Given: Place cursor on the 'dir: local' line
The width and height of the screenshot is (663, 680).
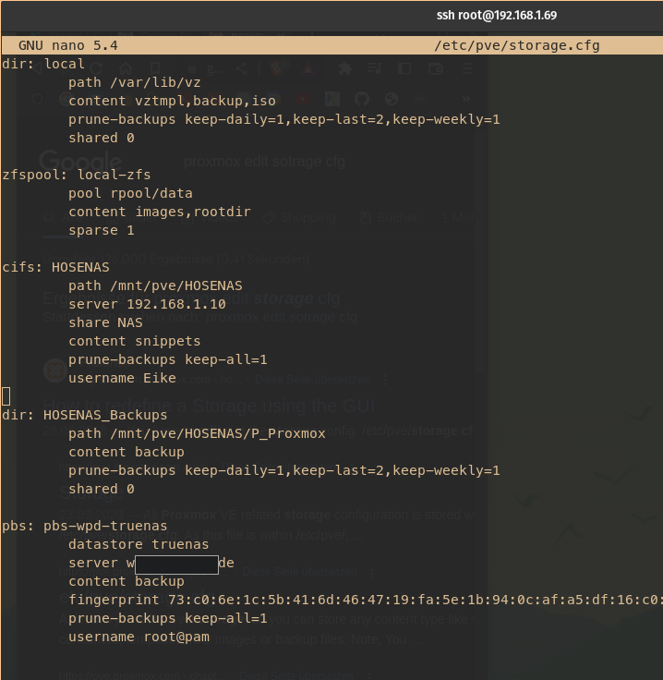Looking at the screenshot, I should tap(43, 64).
